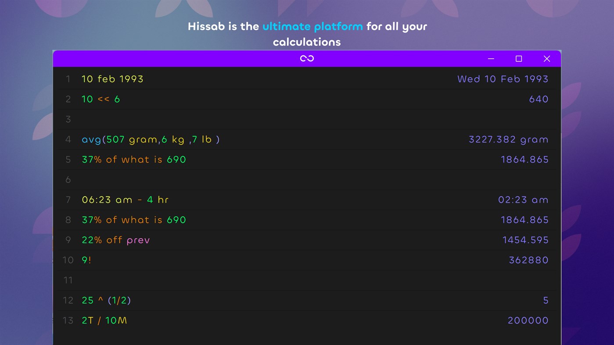Click the result "Wed 10 Feb 1993"
614x345 pixels.
click(503, 79)
